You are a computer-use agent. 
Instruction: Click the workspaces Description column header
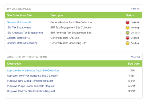pos(57,15)
